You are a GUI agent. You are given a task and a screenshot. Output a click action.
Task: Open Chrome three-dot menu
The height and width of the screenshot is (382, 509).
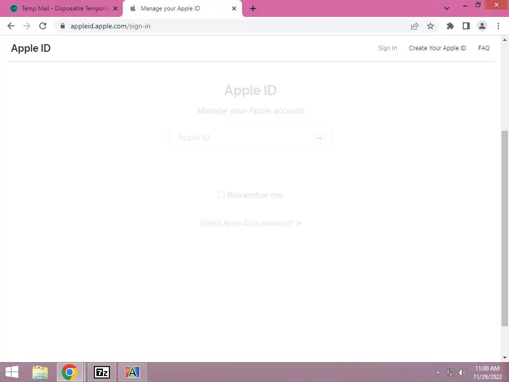498,26
